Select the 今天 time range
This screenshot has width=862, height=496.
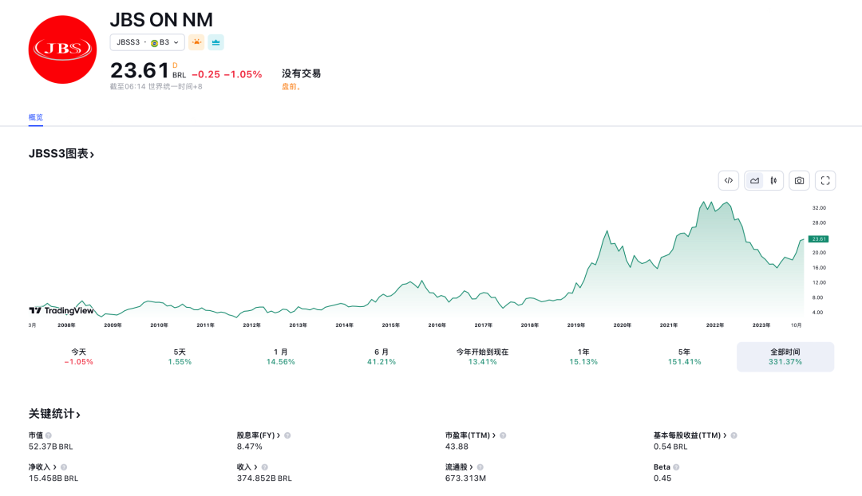(78, 356)
